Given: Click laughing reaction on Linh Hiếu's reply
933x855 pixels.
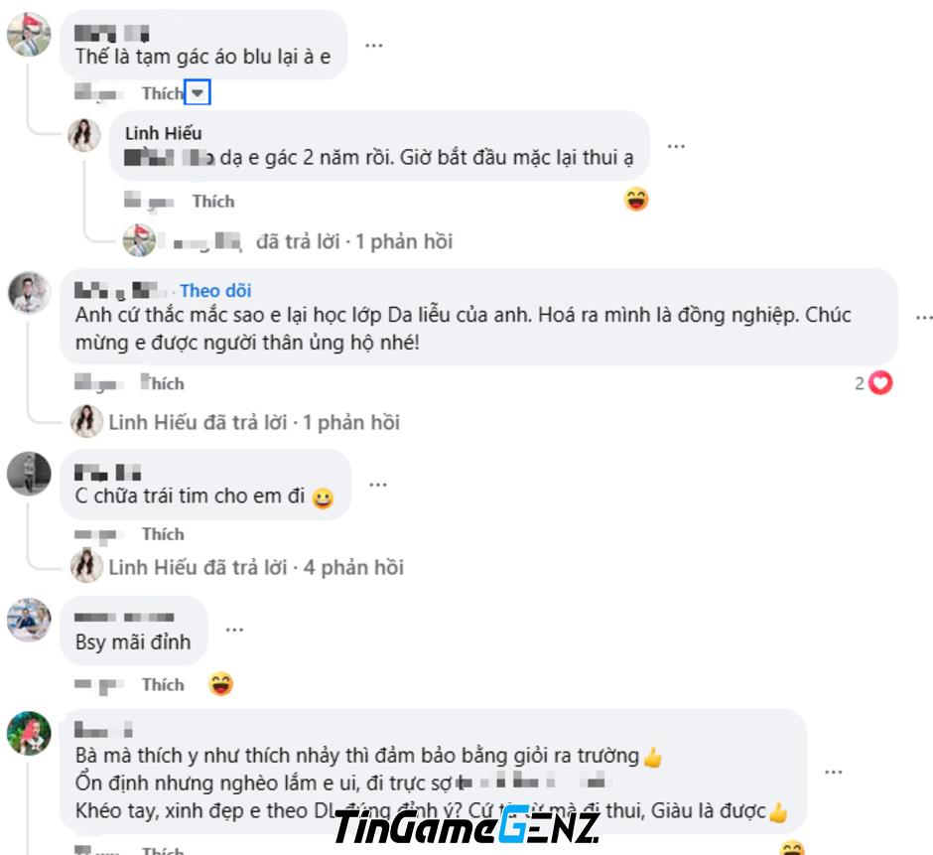Looking at the screenshot, I should click(636, 200).
